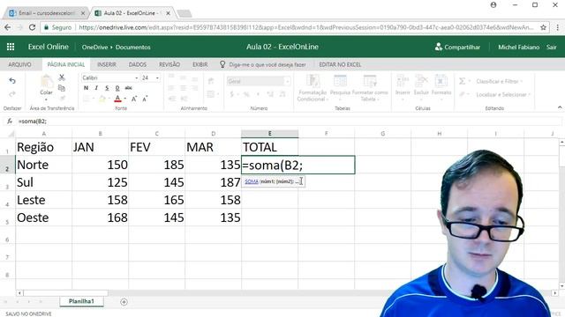
Task: Click the Clear eraser icon
Action: coord(462,94)
